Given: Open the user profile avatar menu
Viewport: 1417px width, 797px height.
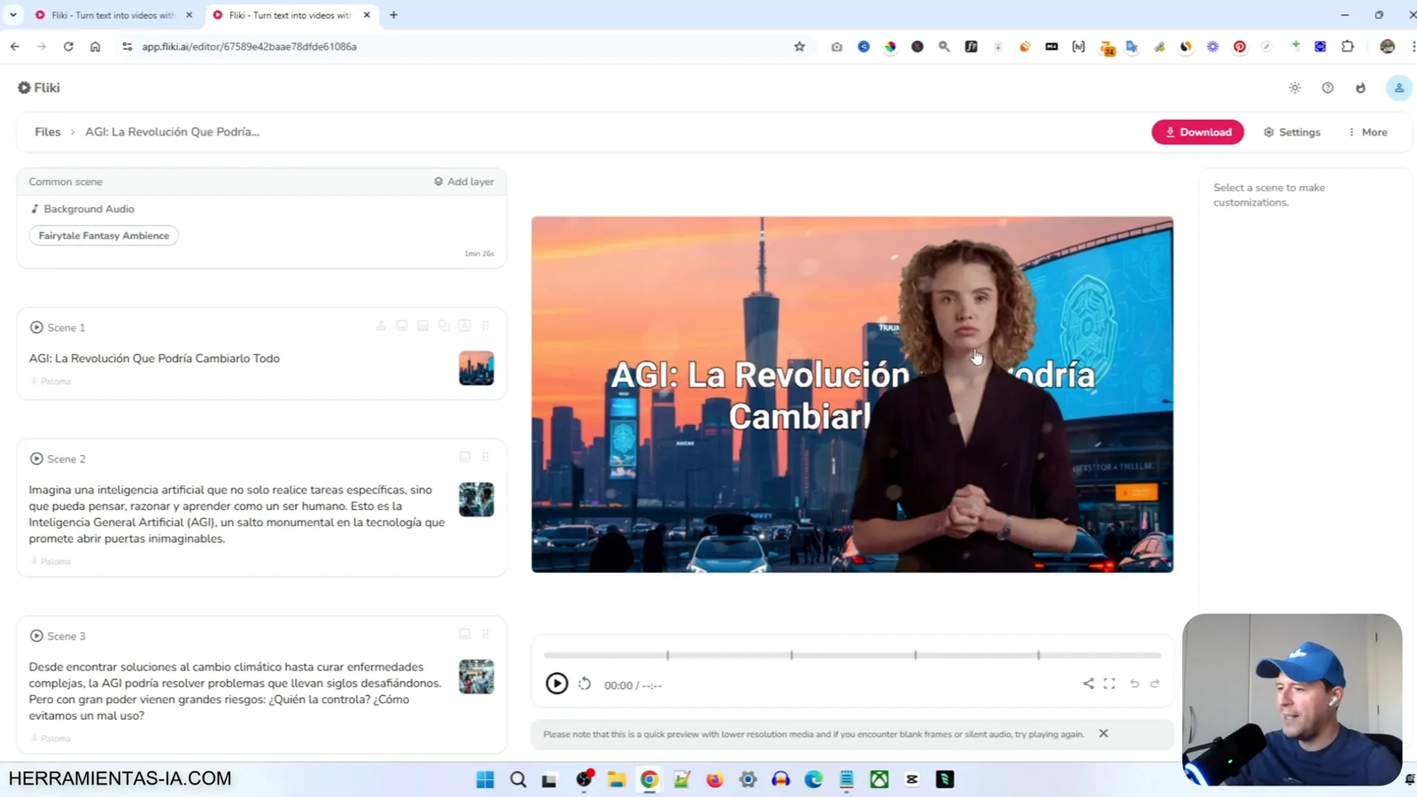Looking at the screenshot, I should [1398, 88].
